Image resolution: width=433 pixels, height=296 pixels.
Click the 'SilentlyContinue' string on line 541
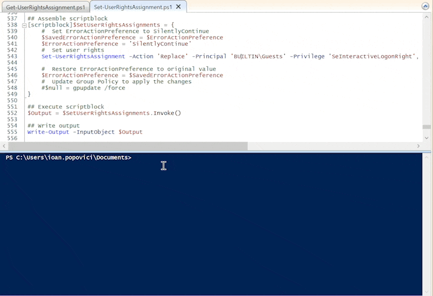160,44
